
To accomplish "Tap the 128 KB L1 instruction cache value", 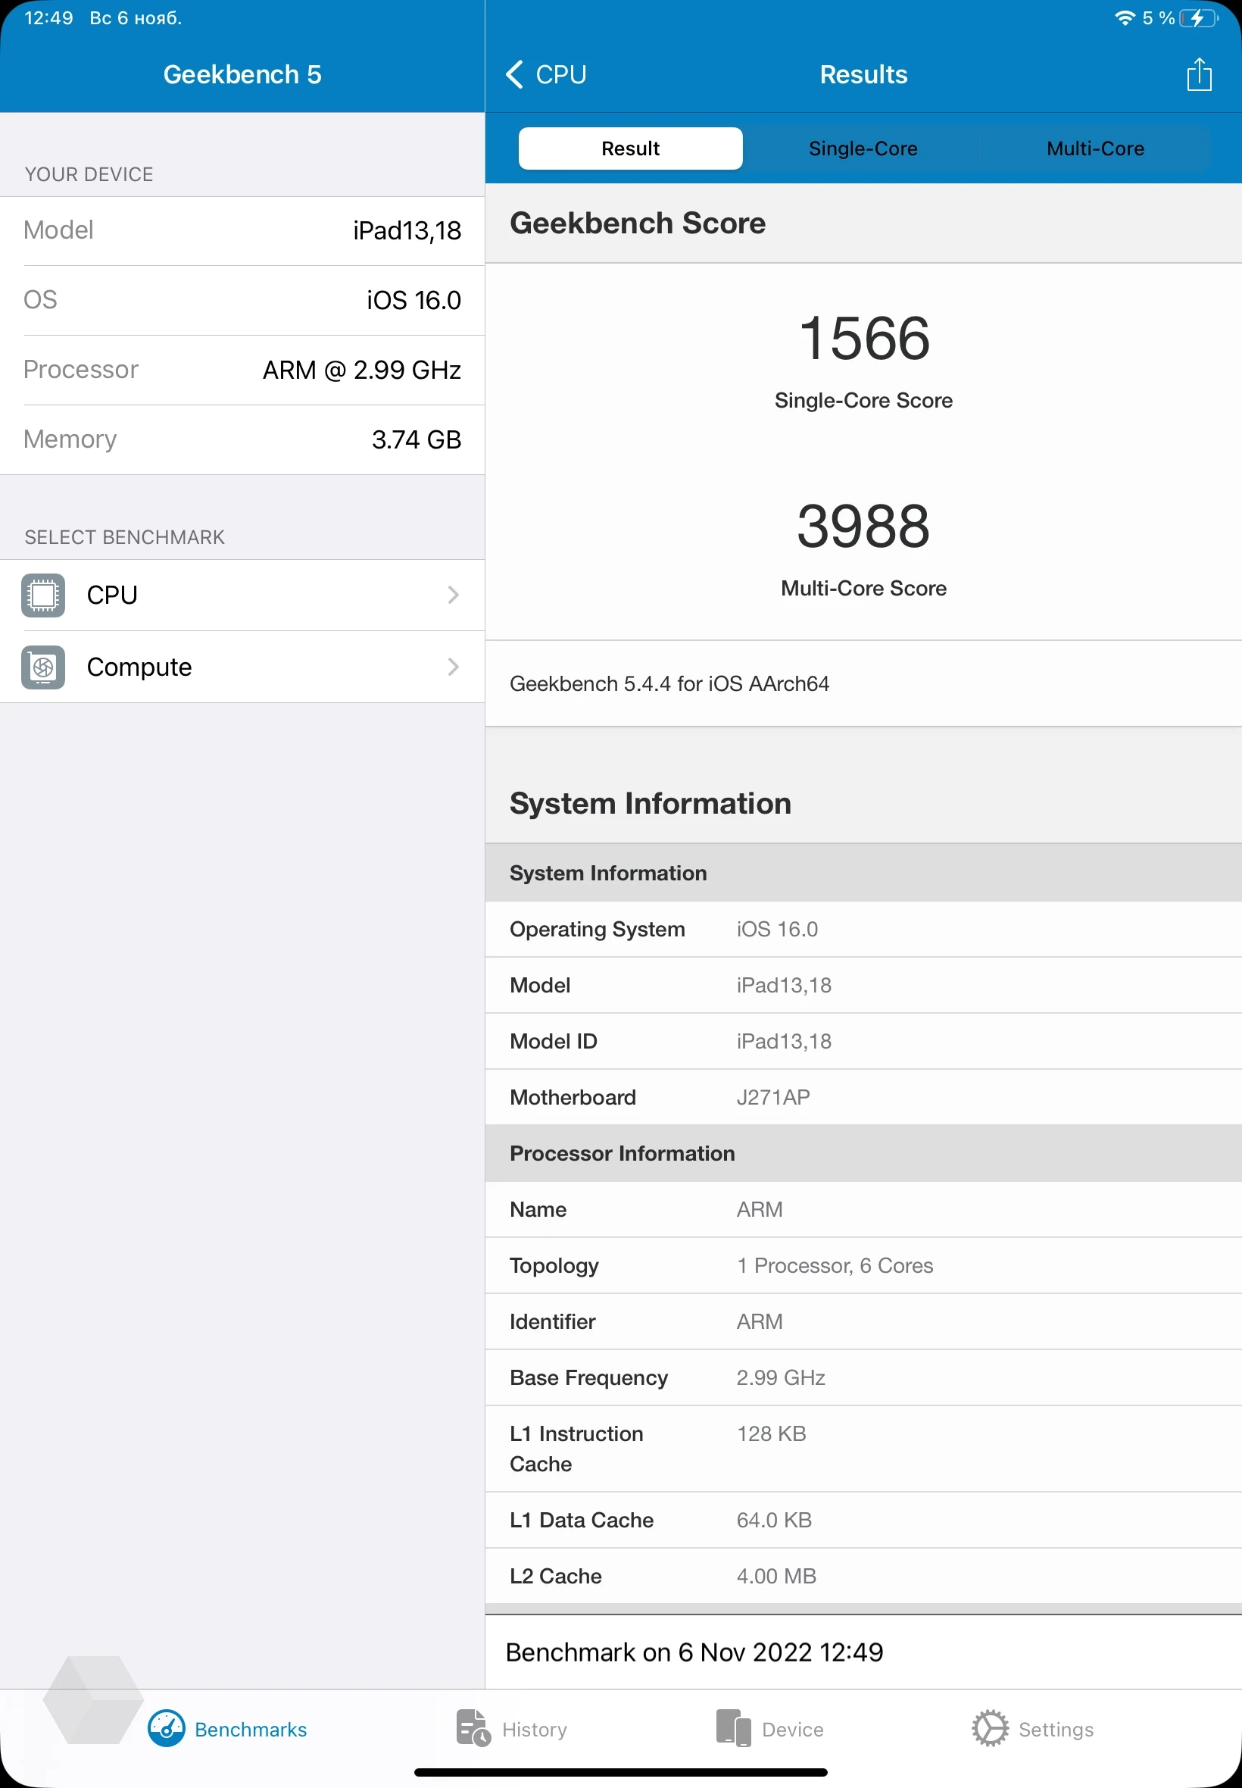I will (x=771, y=1434).
